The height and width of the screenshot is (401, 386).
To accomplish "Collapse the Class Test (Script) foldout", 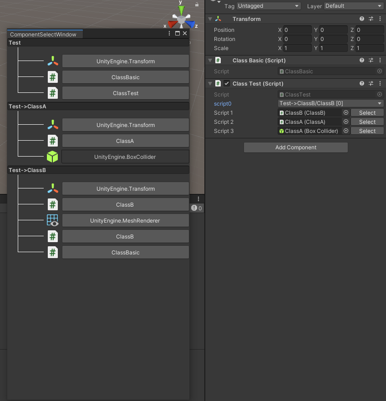I will (x=210, y=84).
